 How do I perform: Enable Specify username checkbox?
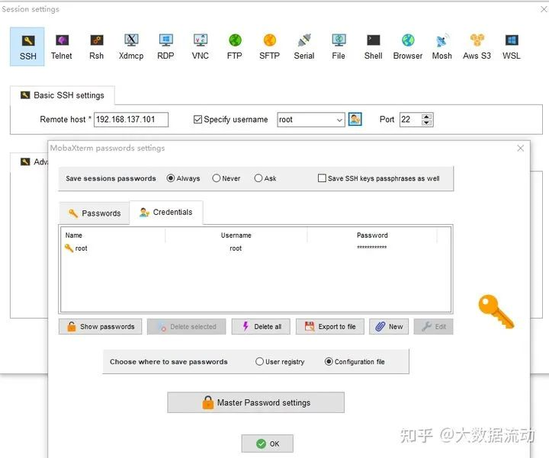[197, 120]
